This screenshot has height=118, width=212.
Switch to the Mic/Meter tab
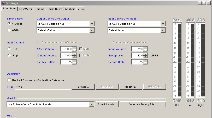point(26,9)
